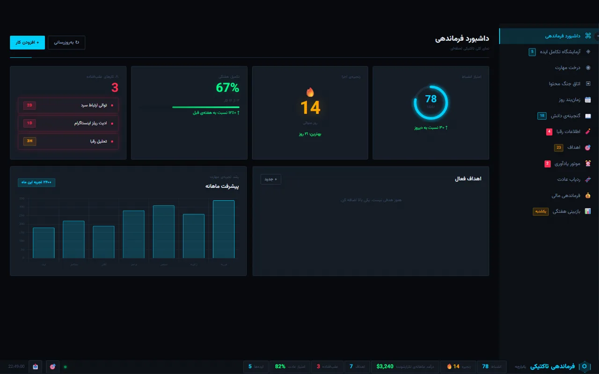Click the hexagon logo of فرماندهی تاکتیکی
The width and height of the screenshot is (599, 374).
[584, 367]
